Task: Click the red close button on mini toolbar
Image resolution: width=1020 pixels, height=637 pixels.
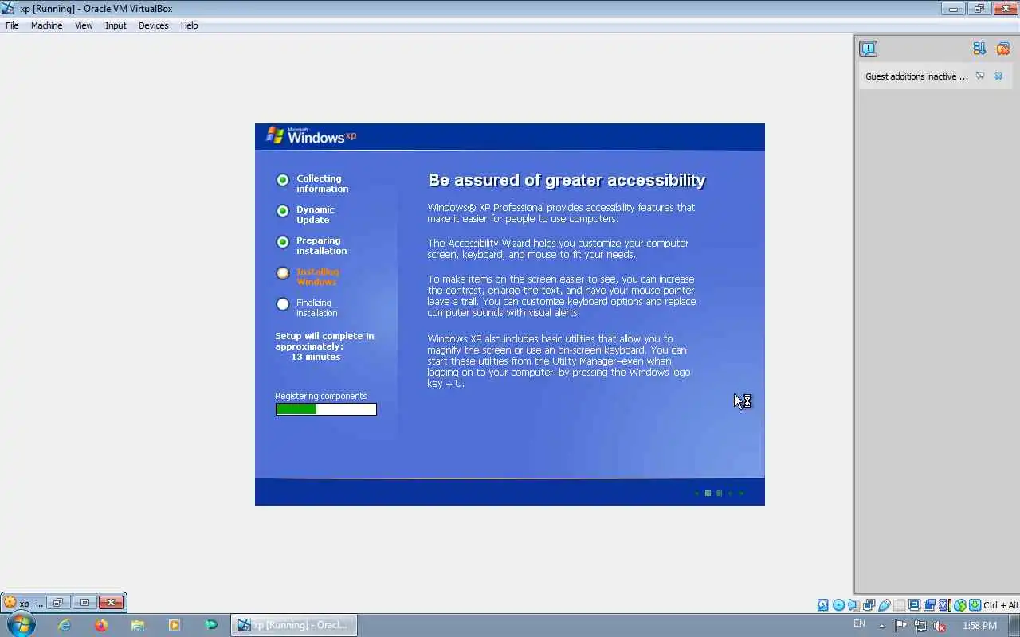Action: (111, 603)
